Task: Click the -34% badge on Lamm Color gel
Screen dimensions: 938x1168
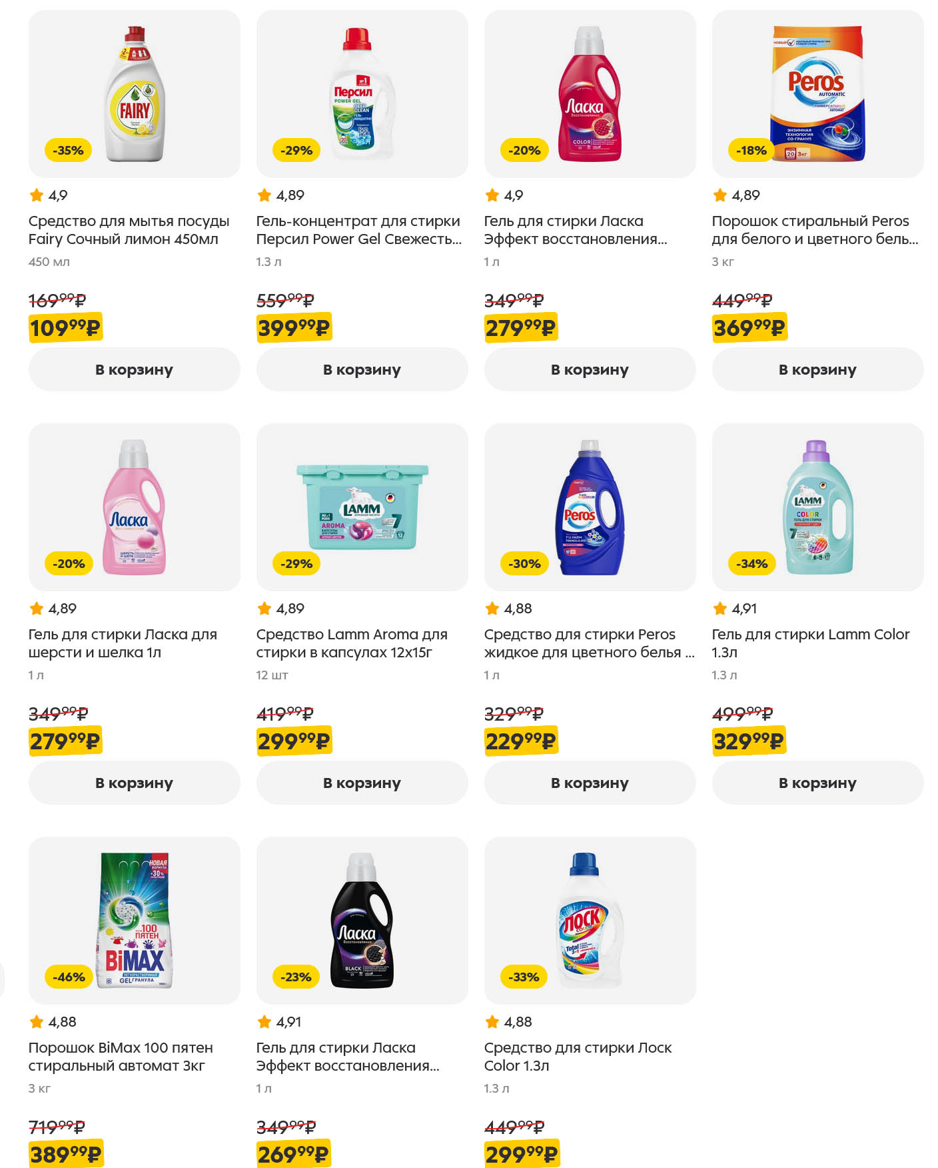Action: (x=751, y=564)
